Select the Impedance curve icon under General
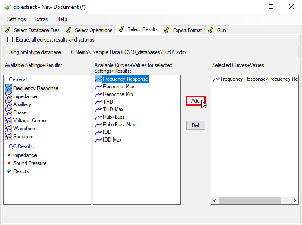 coord(9,96)
